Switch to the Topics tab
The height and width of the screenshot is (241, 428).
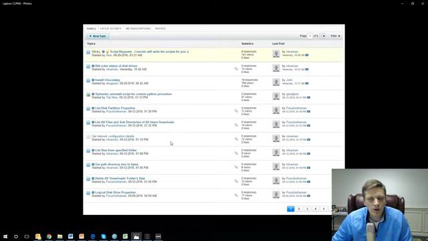click(91, 29)
